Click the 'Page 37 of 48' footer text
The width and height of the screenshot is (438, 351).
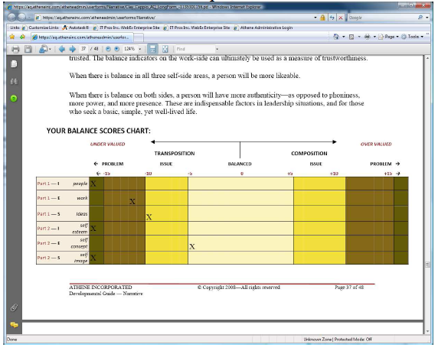pos(349,288)
